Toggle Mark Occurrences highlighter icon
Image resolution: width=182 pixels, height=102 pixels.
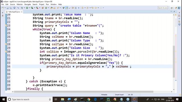coord(67,8)
